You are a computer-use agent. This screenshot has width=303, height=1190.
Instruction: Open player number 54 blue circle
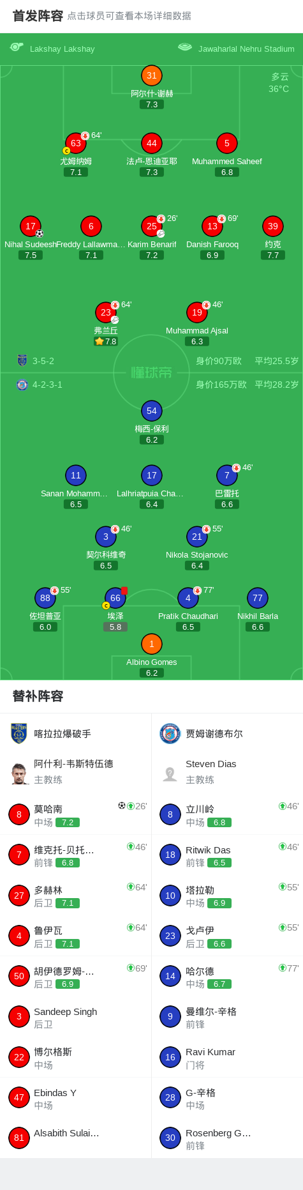pyautogui.click(x=151, y=411)
